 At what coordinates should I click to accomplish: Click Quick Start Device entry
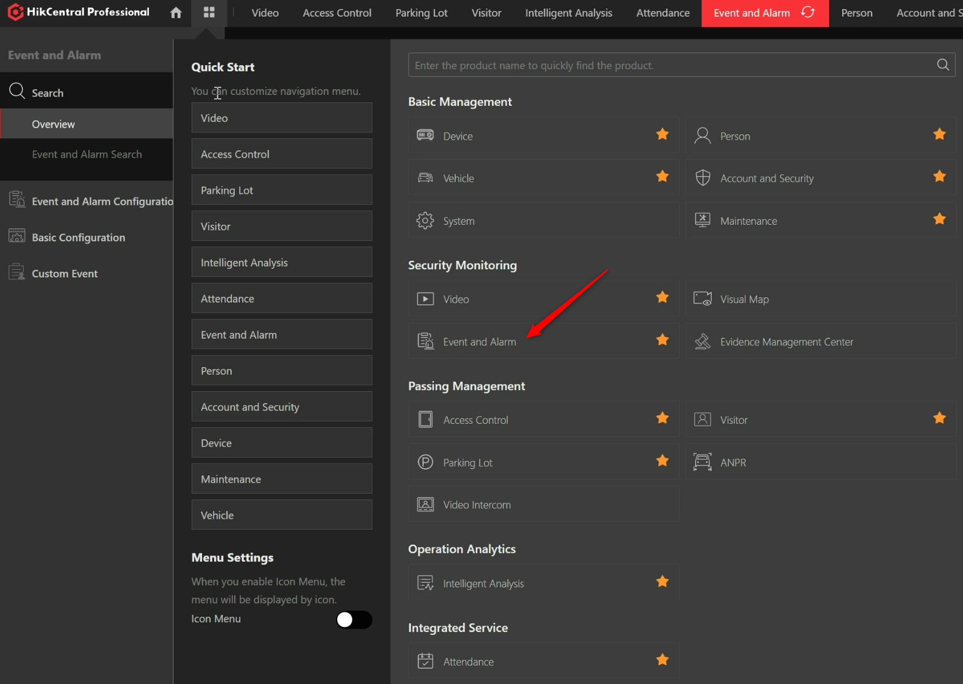click(x=282, y=443)
